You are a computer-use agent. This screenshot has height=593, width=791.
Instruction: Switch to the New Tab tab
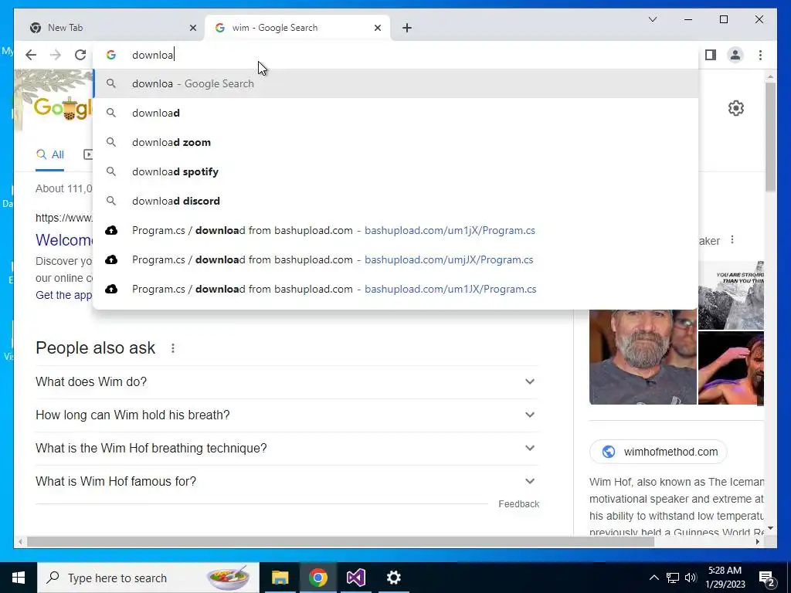pos(112,28)
